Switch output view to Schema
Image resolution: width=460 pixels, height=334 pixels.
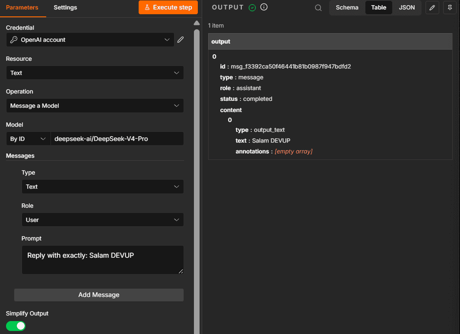pos(347,8)
